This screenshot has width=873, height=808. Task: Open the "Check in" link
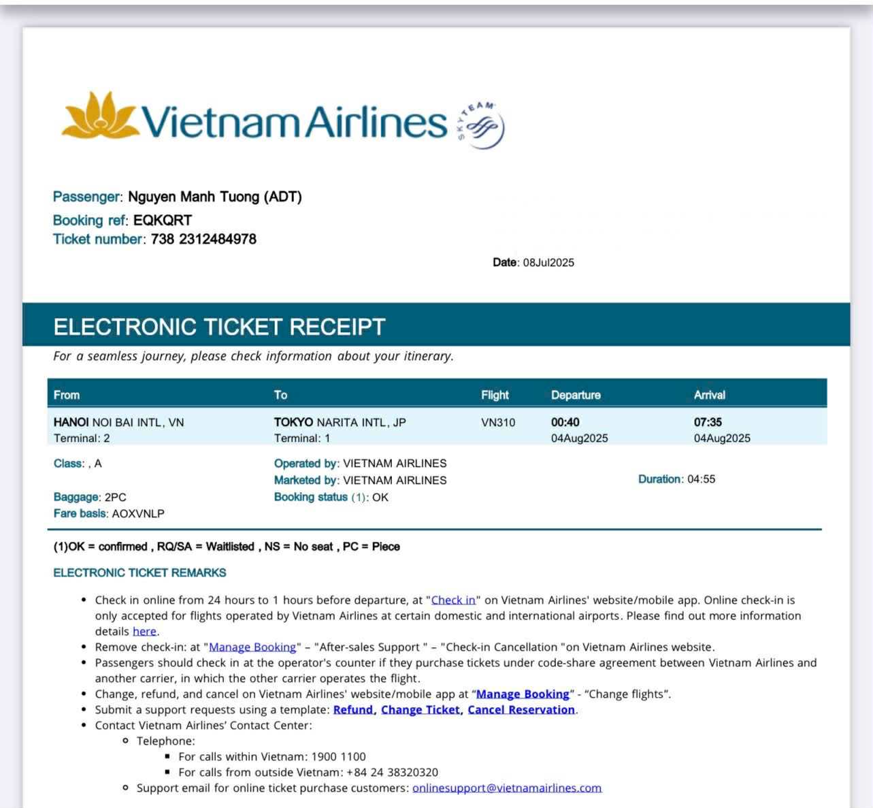(x=453, y=600)
